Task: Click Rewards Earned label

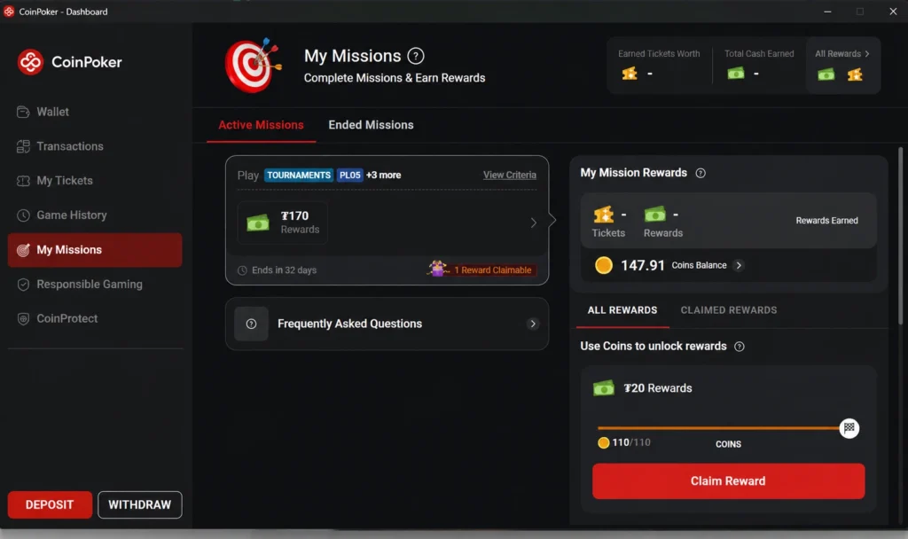Action: tap(827, 221)
